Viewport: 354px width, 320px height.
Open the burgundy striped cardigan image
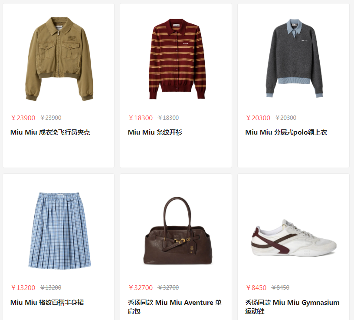point(177,59)
